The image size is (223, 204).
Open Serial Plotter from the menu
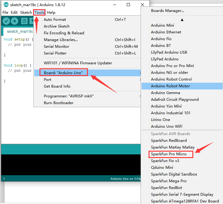click(87, 53)
